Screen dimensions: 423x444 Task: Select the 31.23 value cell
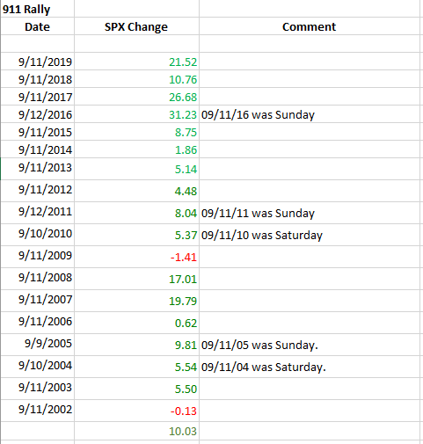click(x=136, y=114)
